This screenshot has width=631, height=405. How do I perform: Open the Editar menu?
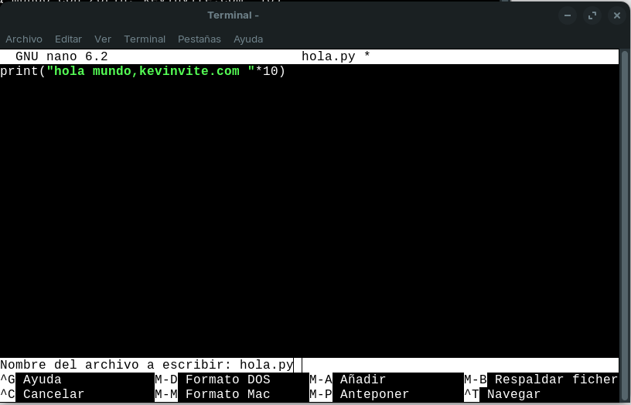pos(68,39)
